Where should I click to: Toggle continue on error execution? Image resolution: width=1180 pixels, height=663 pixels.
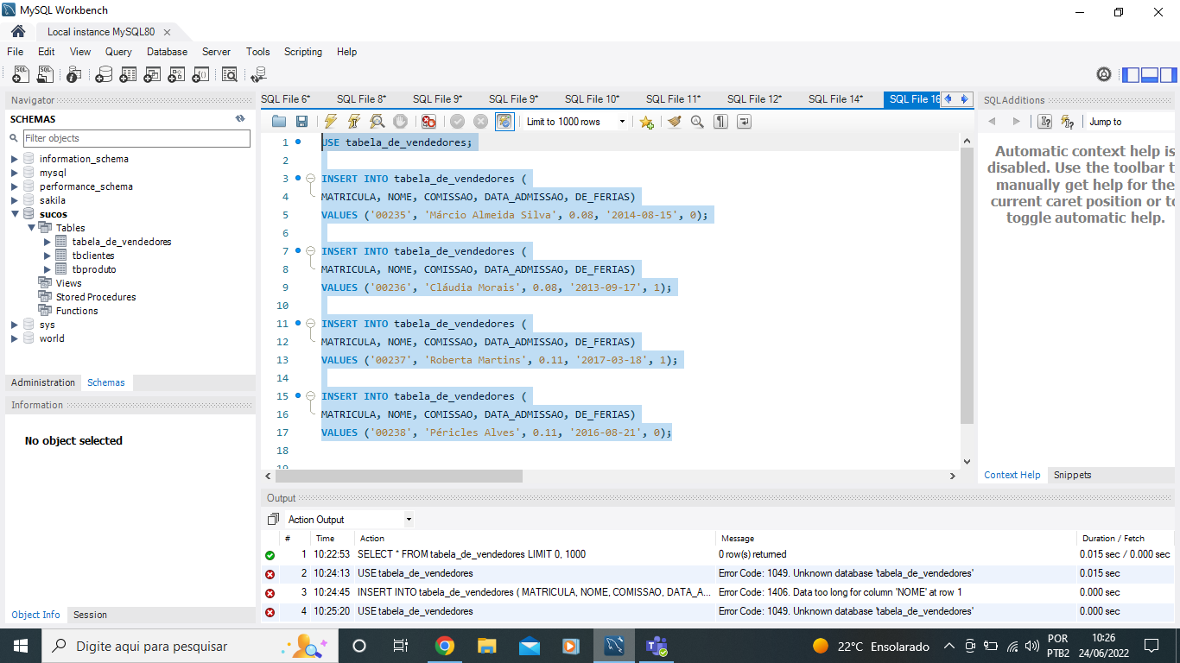(x=428, y=122)
